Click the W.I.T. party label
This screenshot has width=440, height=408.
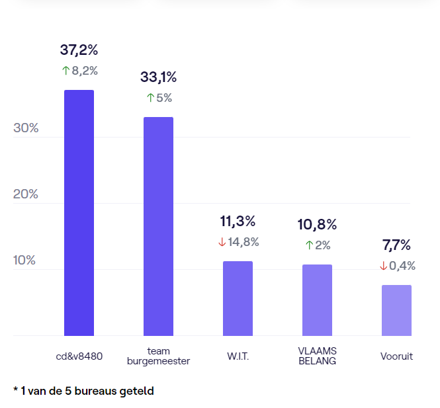(x=238, y=356)
